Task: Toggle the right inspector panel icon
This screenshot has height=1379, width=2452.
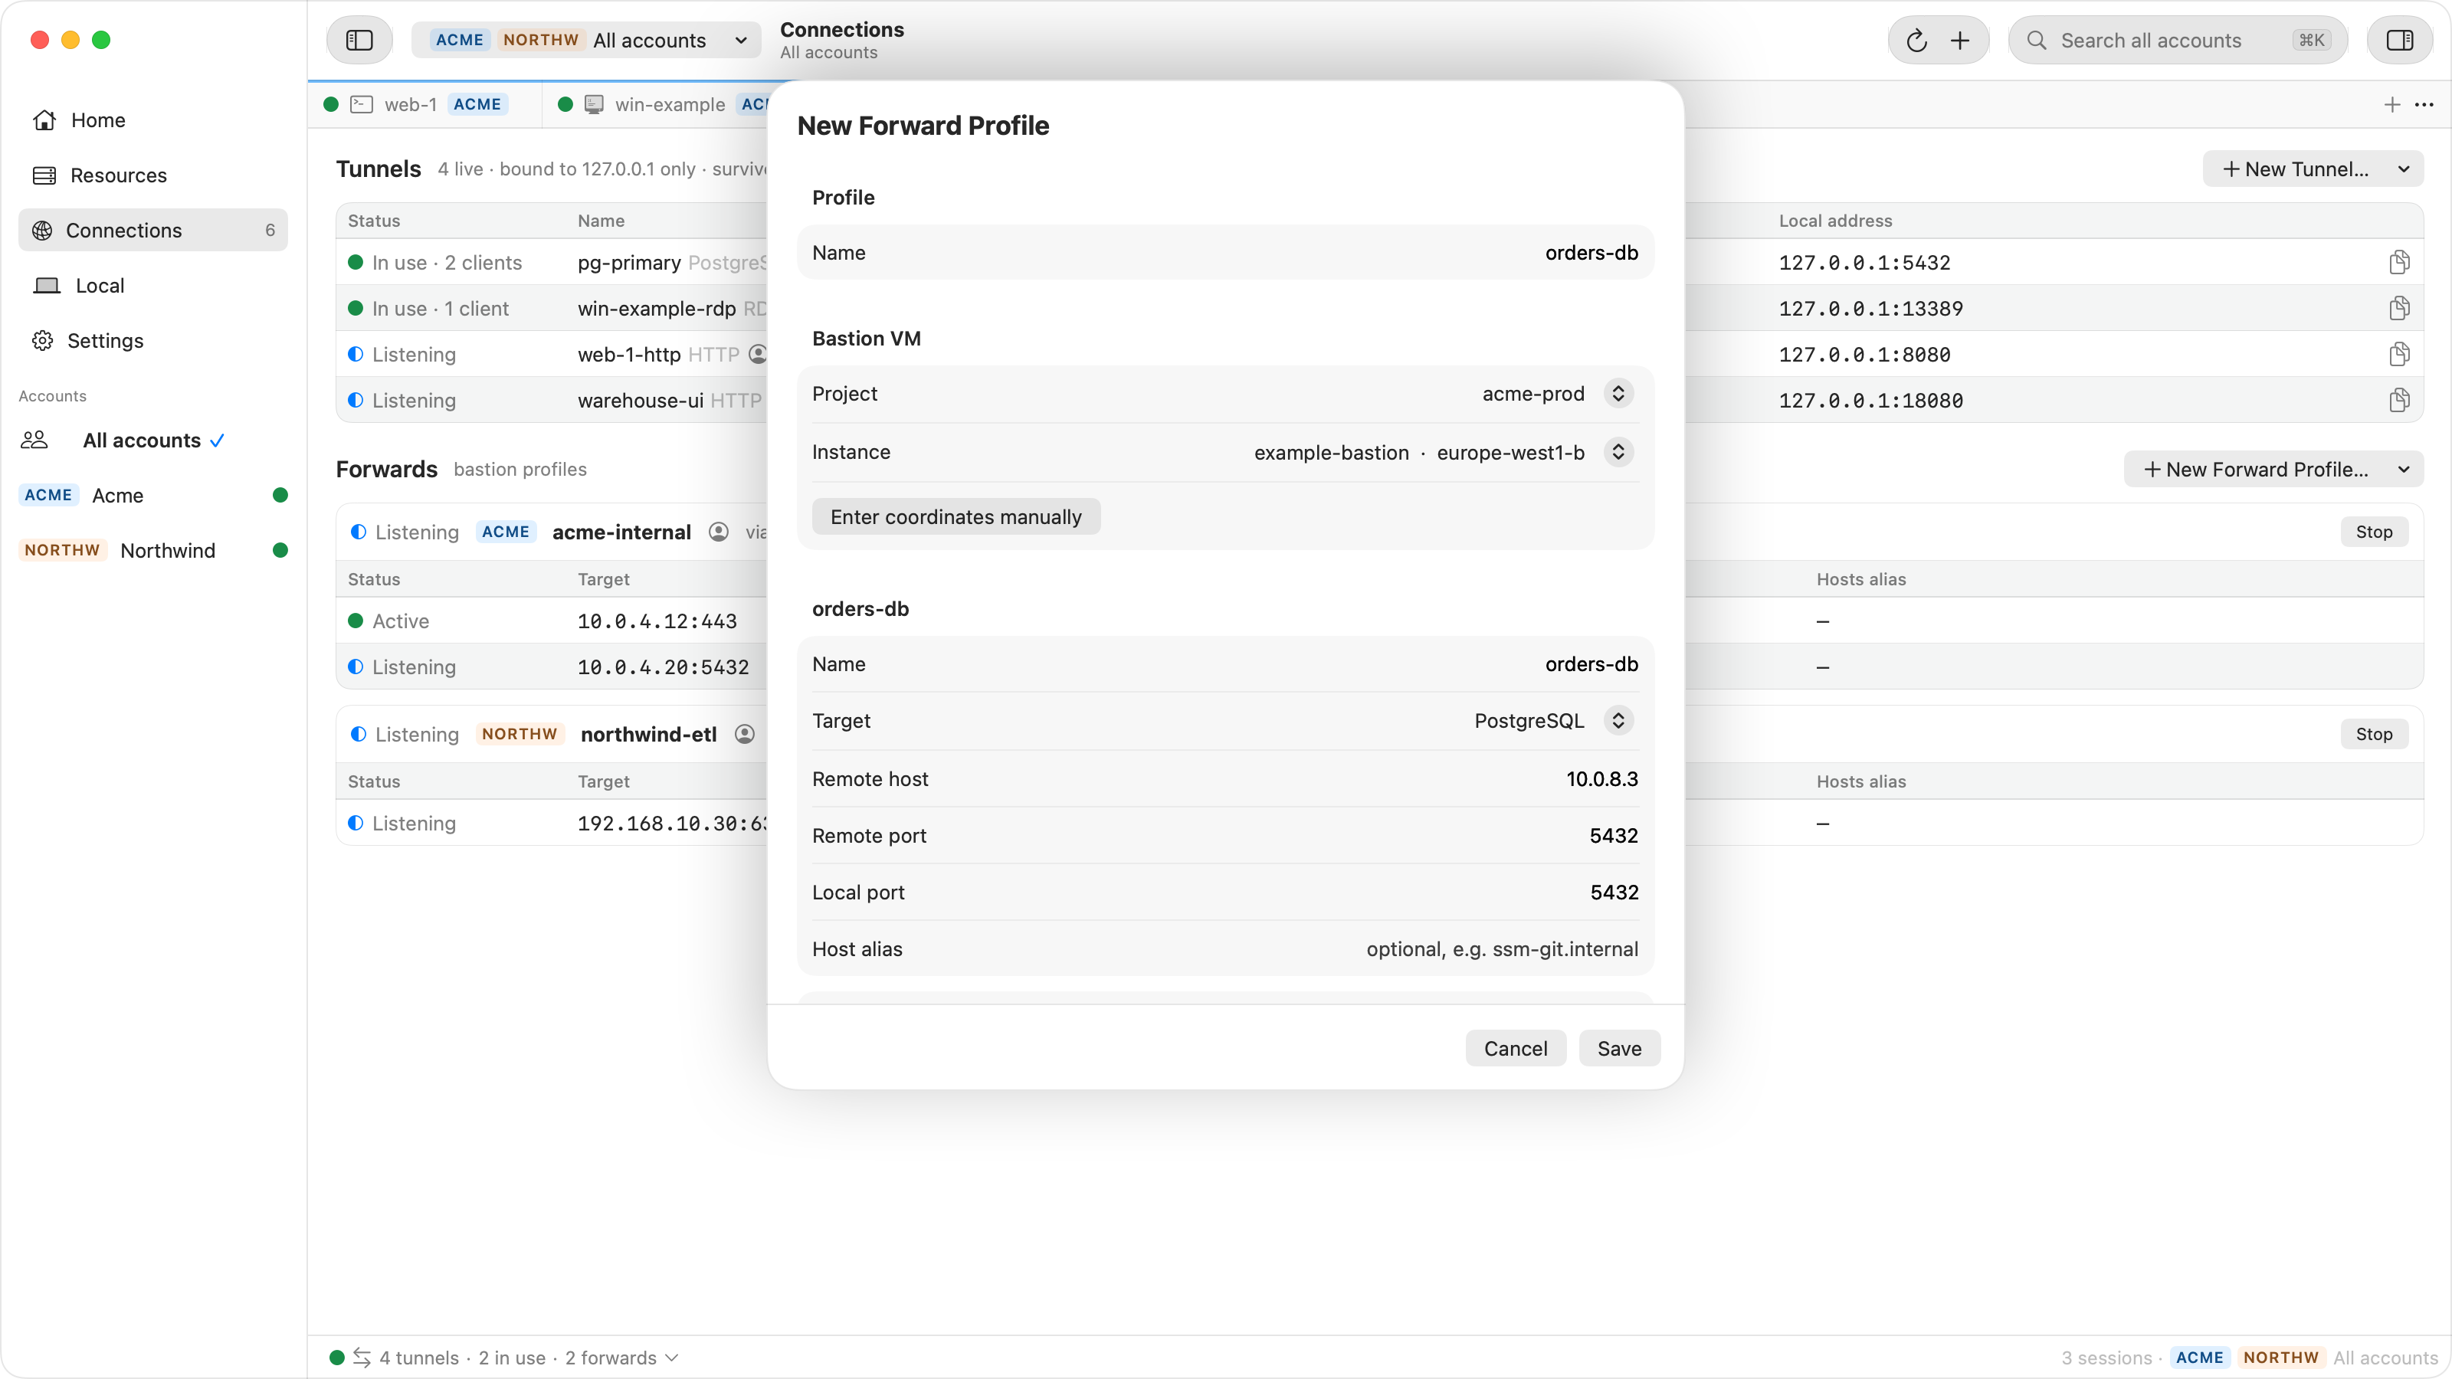Action: (2398, 40)
